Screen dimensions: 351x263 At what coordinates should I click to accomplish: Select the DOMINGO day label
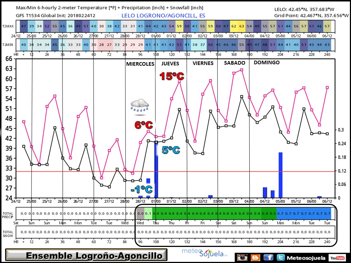pyautogui.click(x=267, y=62)
